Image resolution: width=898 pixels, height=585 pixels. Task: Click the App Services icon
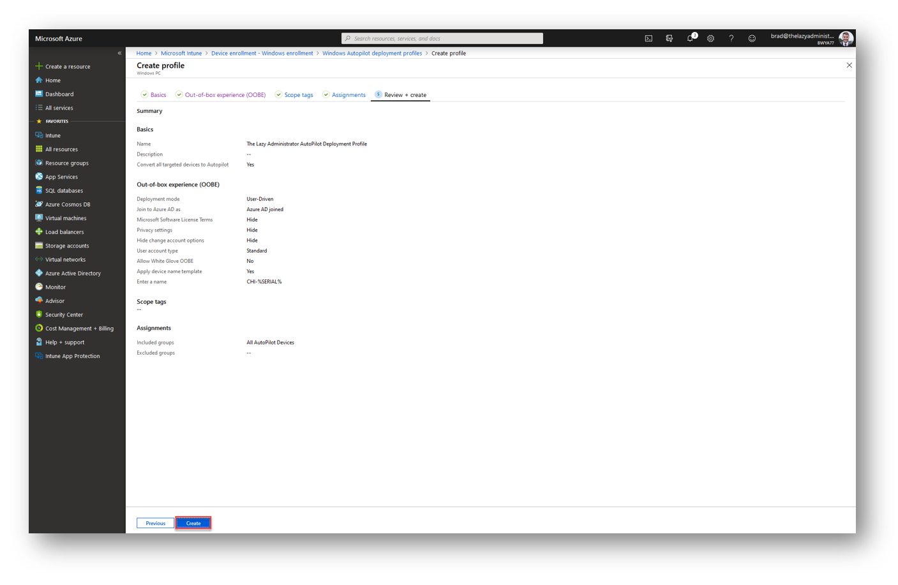(x=39, y=177)
